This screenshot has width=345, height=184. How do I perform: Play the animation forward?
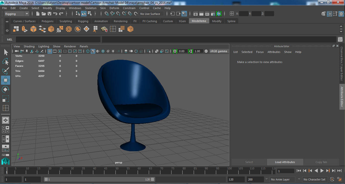click(322, 171)
